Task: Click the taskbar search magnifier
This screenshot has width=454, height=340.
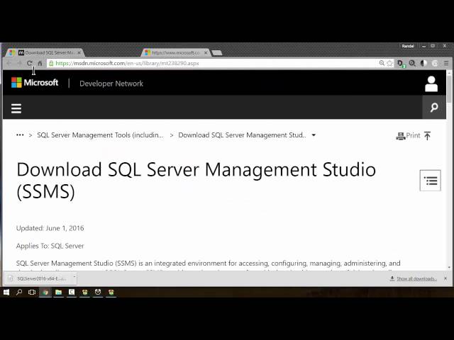Action: click(19, 293)
